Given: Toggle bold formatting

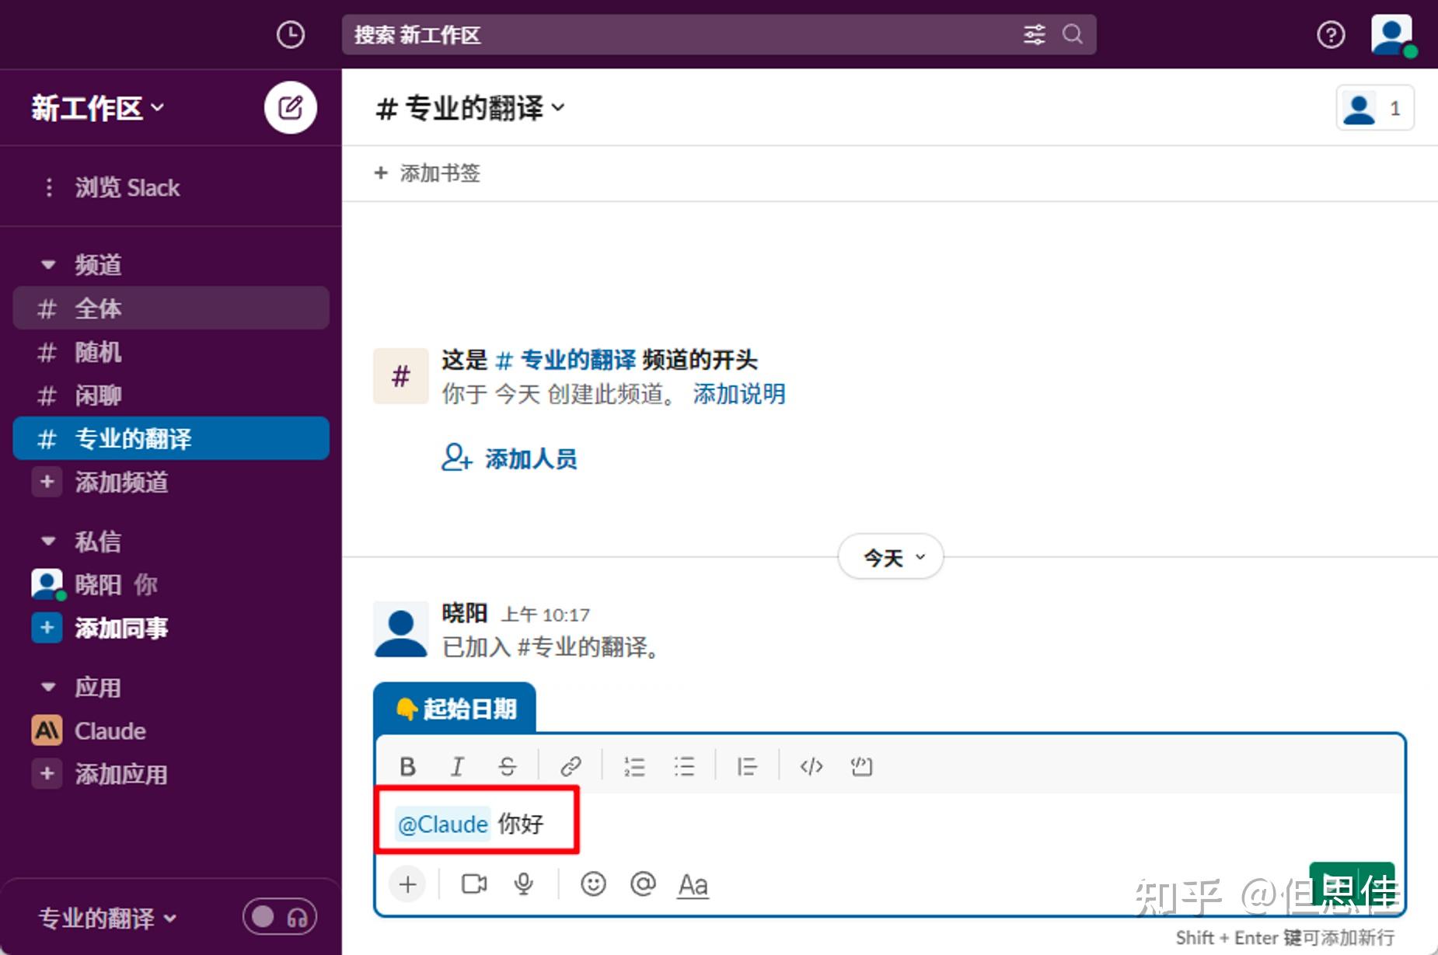Looking at the screenshot, I should (407, 767).
